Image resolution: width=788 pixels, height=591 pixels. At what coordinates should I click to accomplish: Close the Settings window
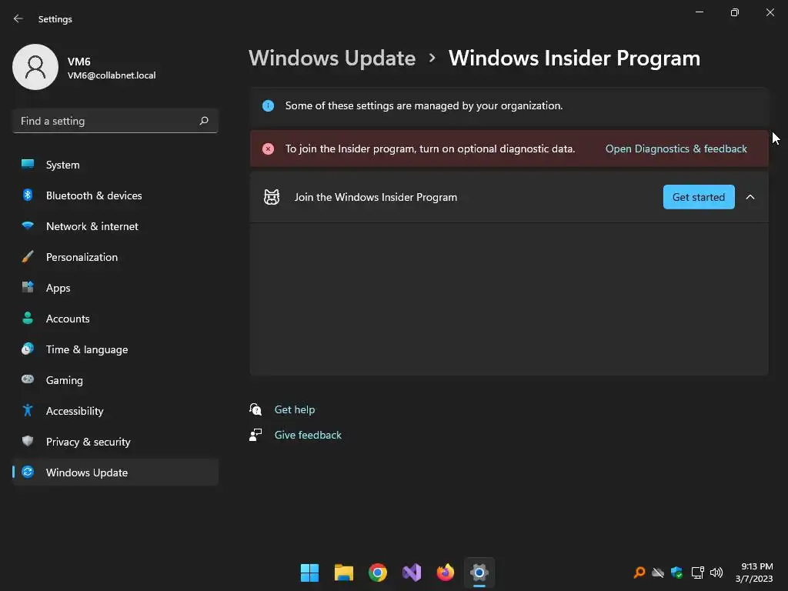coord(770,12)
